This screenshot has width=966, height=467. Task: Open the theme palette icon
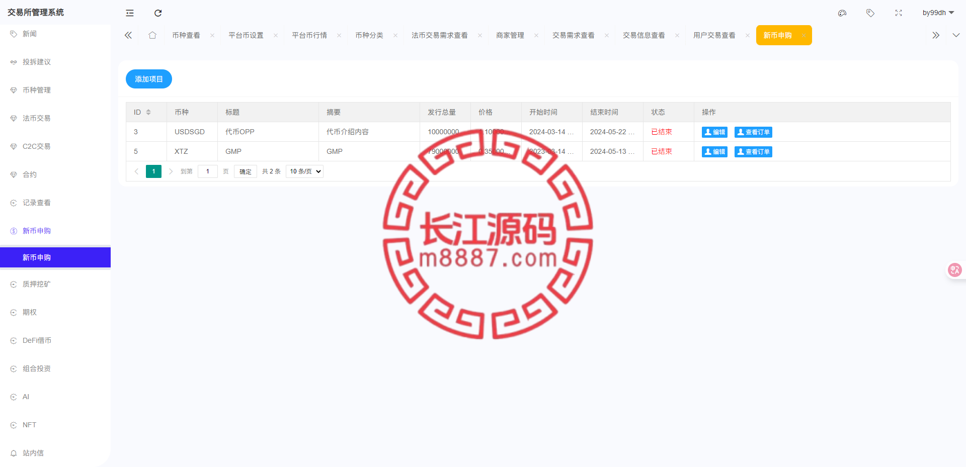pyautogui.click(x=842, y=13)
